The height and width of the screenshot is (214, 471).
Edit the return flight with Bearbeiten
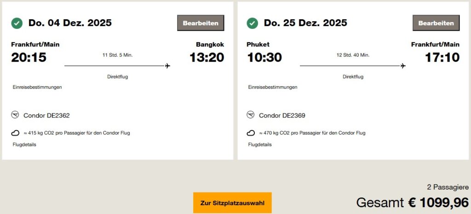(x=436, y=23)
